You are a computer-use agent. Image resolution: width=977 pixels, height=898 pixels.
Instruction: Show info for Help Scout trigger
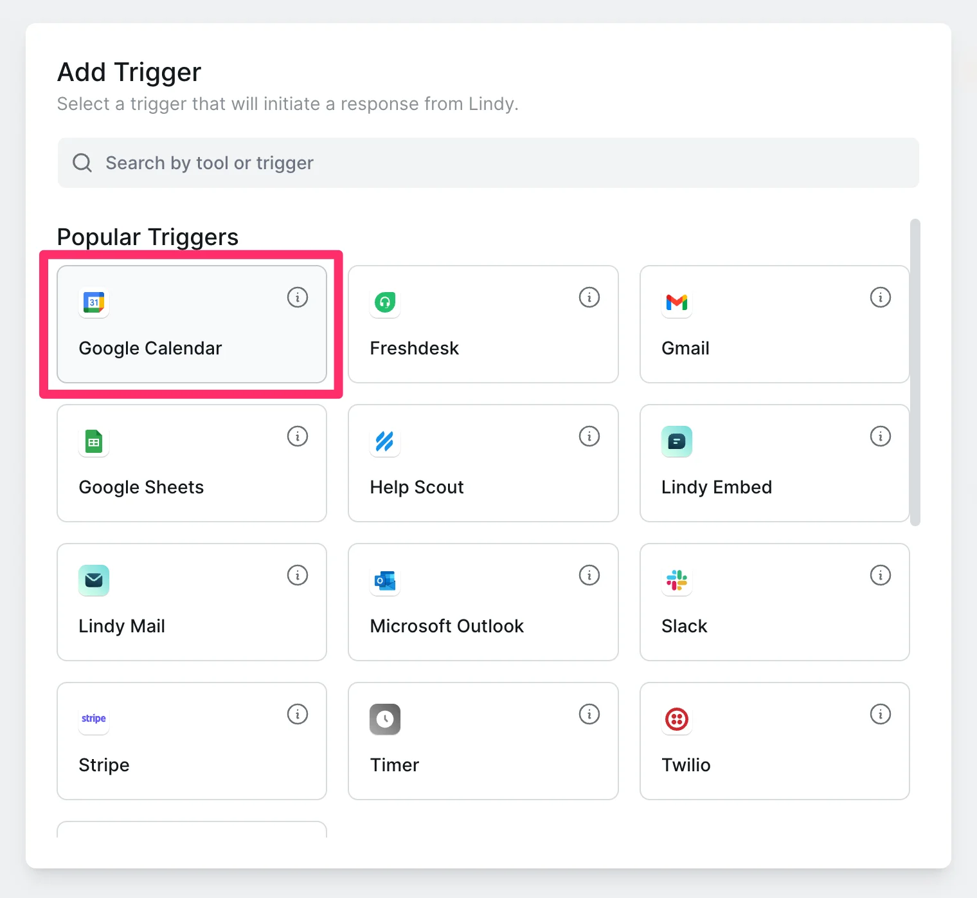coord(589,436)
